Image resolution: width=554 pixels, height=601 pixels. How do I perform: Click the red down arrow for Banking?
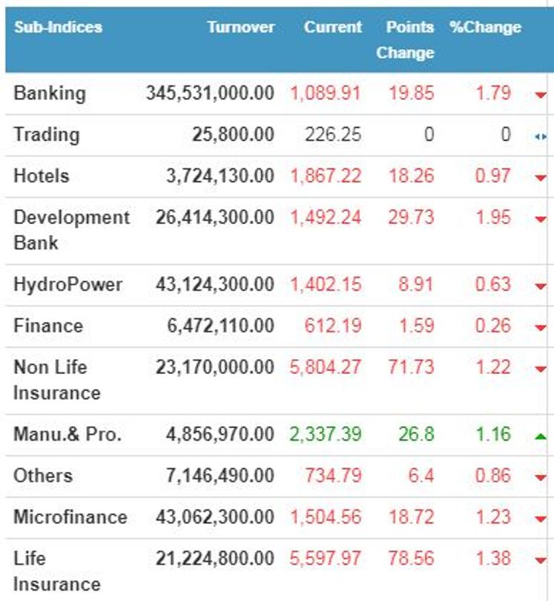[x=540, y=95]
